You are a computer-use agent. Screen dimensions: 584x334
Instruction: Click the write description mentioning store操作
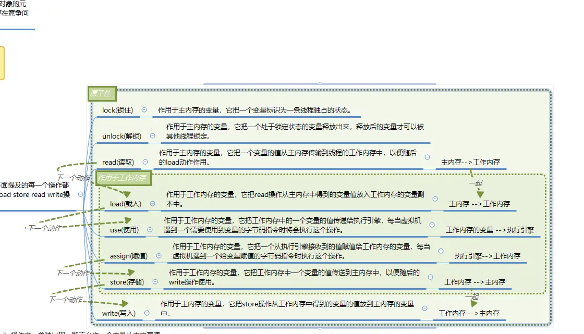tap(287, 308)
